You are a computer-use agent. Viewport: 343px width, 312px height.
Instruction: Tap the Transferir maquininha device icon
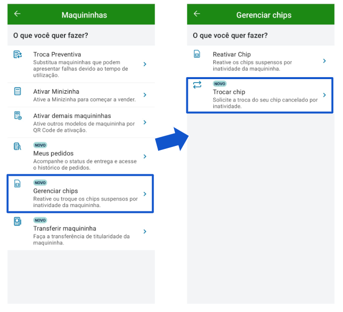[18, 221]
